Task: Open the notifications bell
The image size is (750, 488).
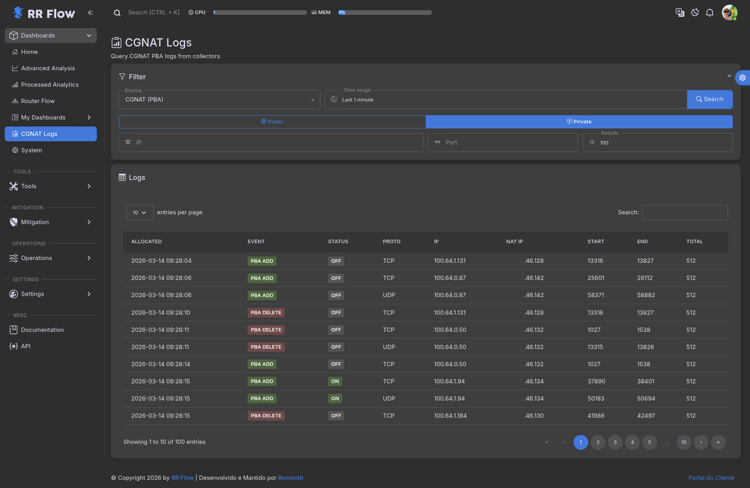Action: tap(710, 12)
